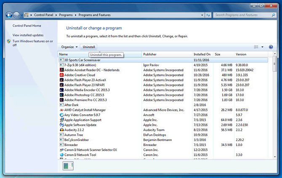Open the Organize dropdown menu
282x178 pixels.
tap(69, 47)
